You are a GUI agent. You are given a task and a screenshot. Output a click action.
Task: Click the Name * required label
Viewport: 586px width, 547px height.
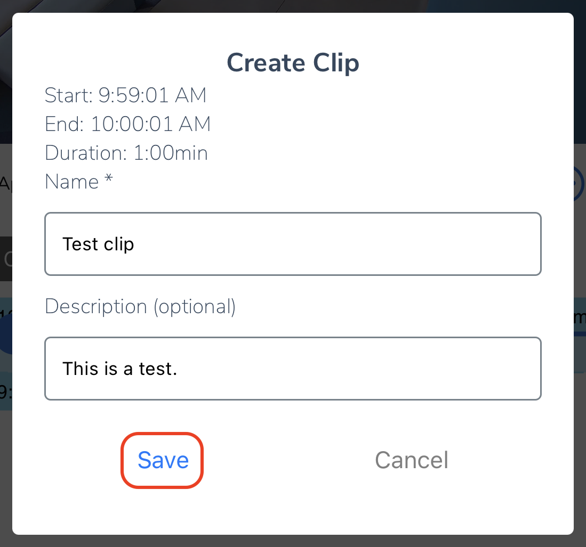click(x=78, y=182)
